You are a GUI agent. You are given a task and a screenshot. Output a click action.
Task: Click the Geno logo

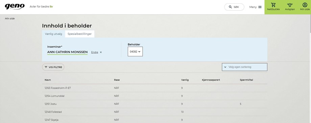(15, 6)
